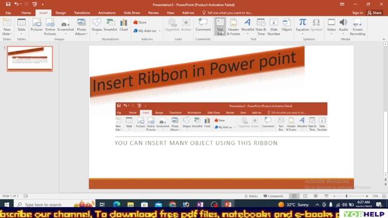Switch to the Transitions tab

(x=82, y=13)
